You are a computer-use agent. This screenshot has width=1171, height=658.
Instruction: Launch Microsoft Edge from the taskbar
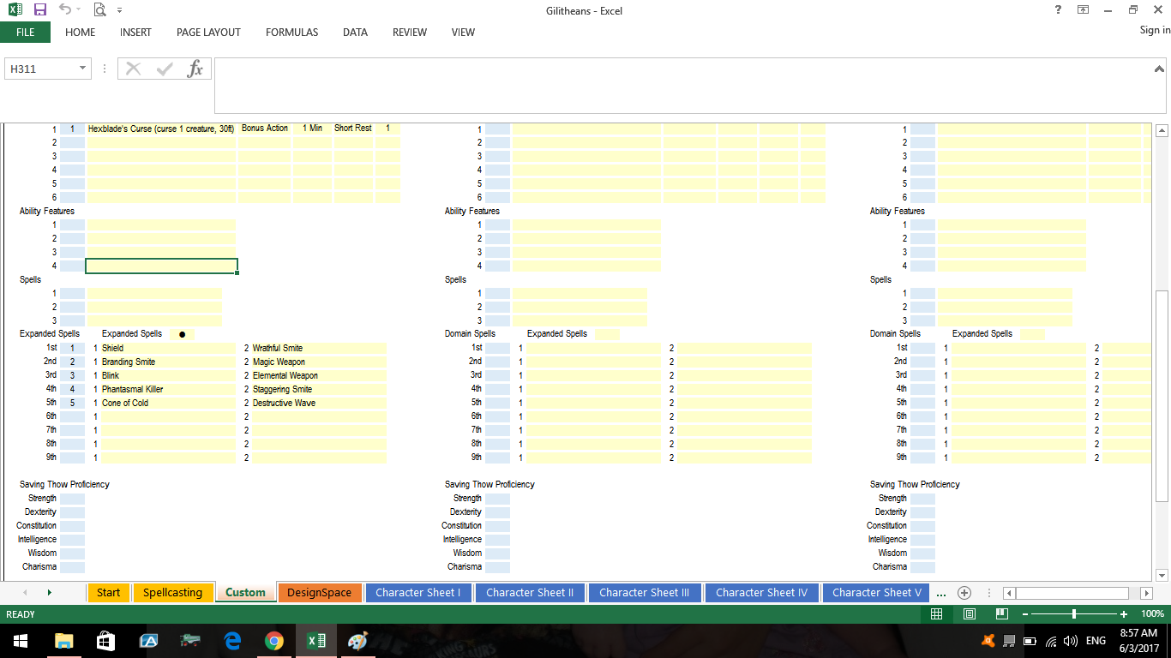(232, 641)
